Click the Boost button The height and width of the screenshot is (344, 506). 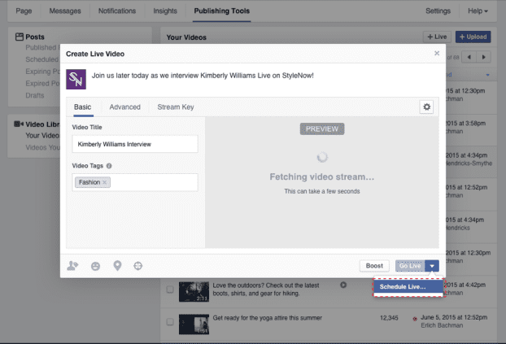click(x=374, y=265)
